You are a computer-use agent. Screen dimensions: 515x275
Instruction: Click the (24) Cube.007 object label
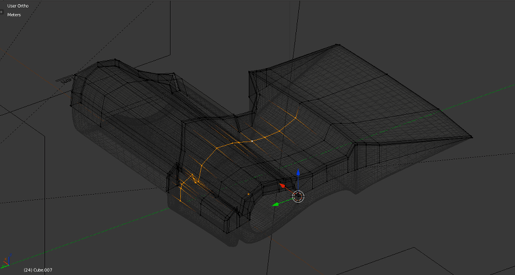click(38, 270)
